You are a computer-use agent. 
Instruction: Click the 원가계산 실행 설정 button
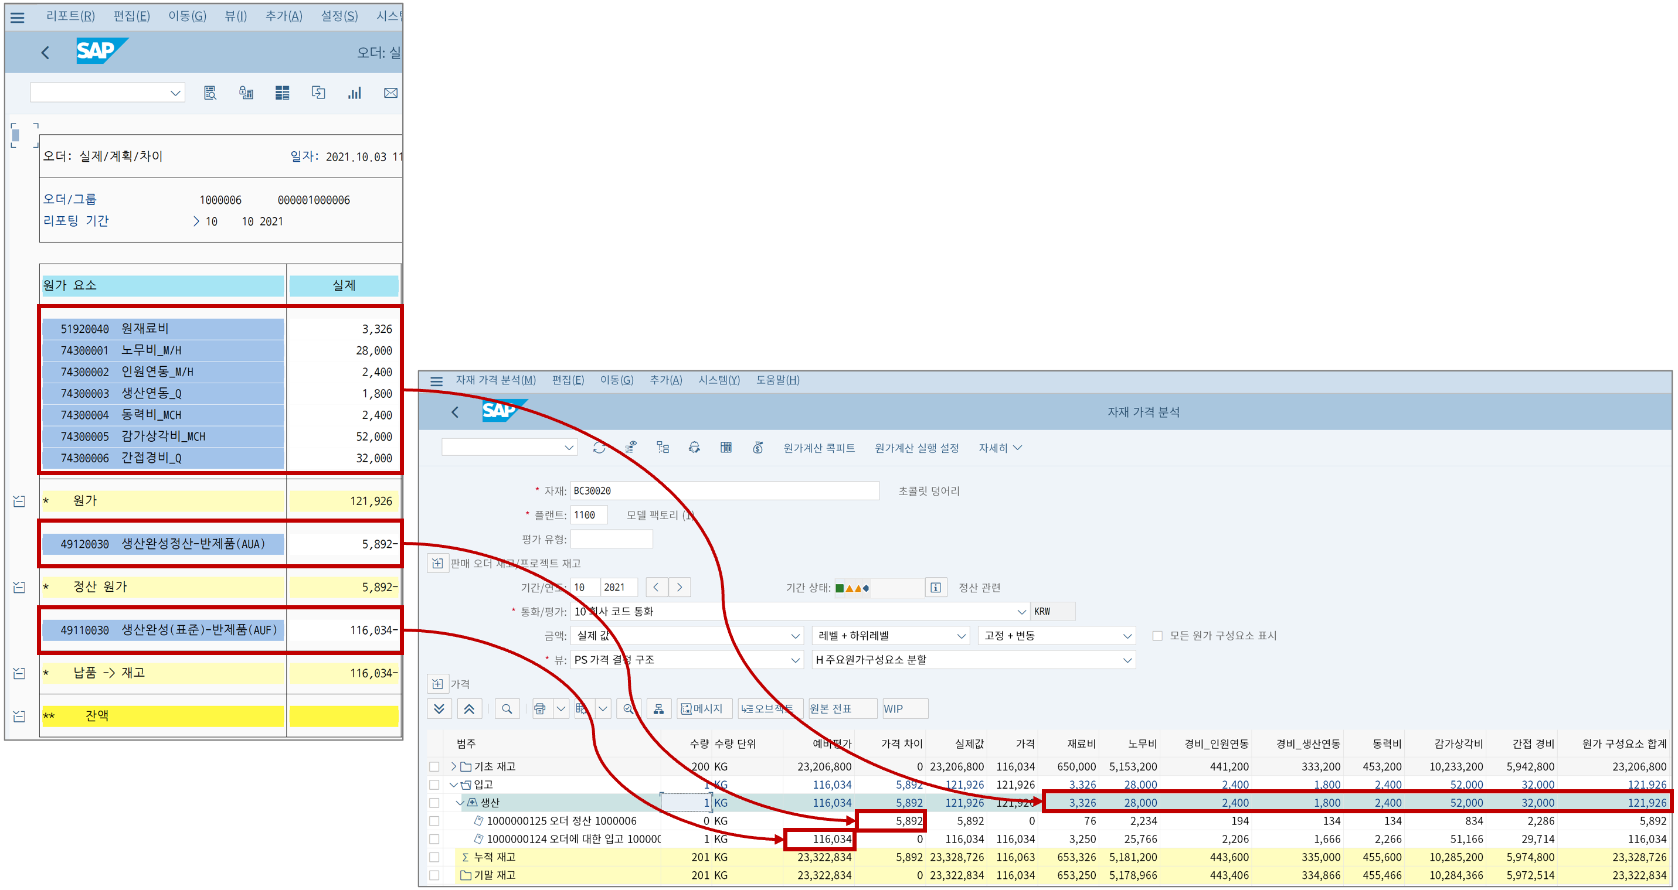pyautogui.click(x=916, y=447)
